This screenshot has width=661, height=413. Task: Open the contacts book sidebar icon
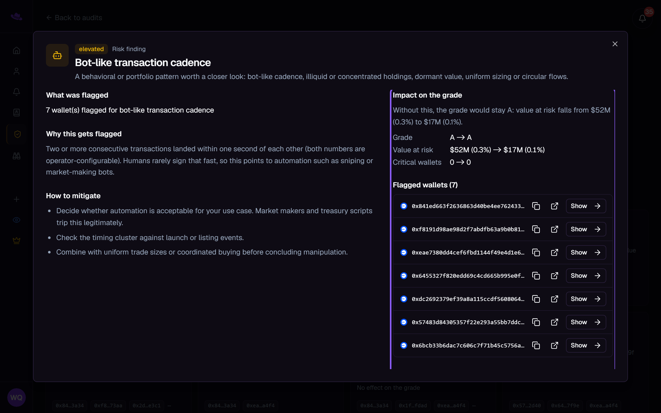click(x=16, y=113)
